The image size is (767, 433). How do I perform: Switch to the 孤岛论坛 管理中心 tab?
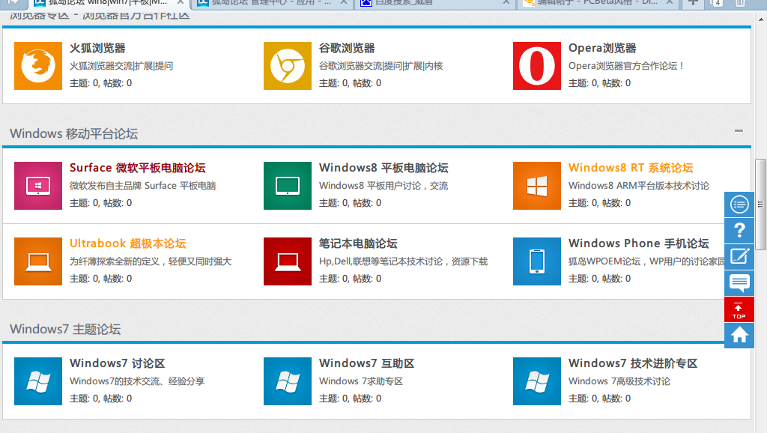click(271, 2)
